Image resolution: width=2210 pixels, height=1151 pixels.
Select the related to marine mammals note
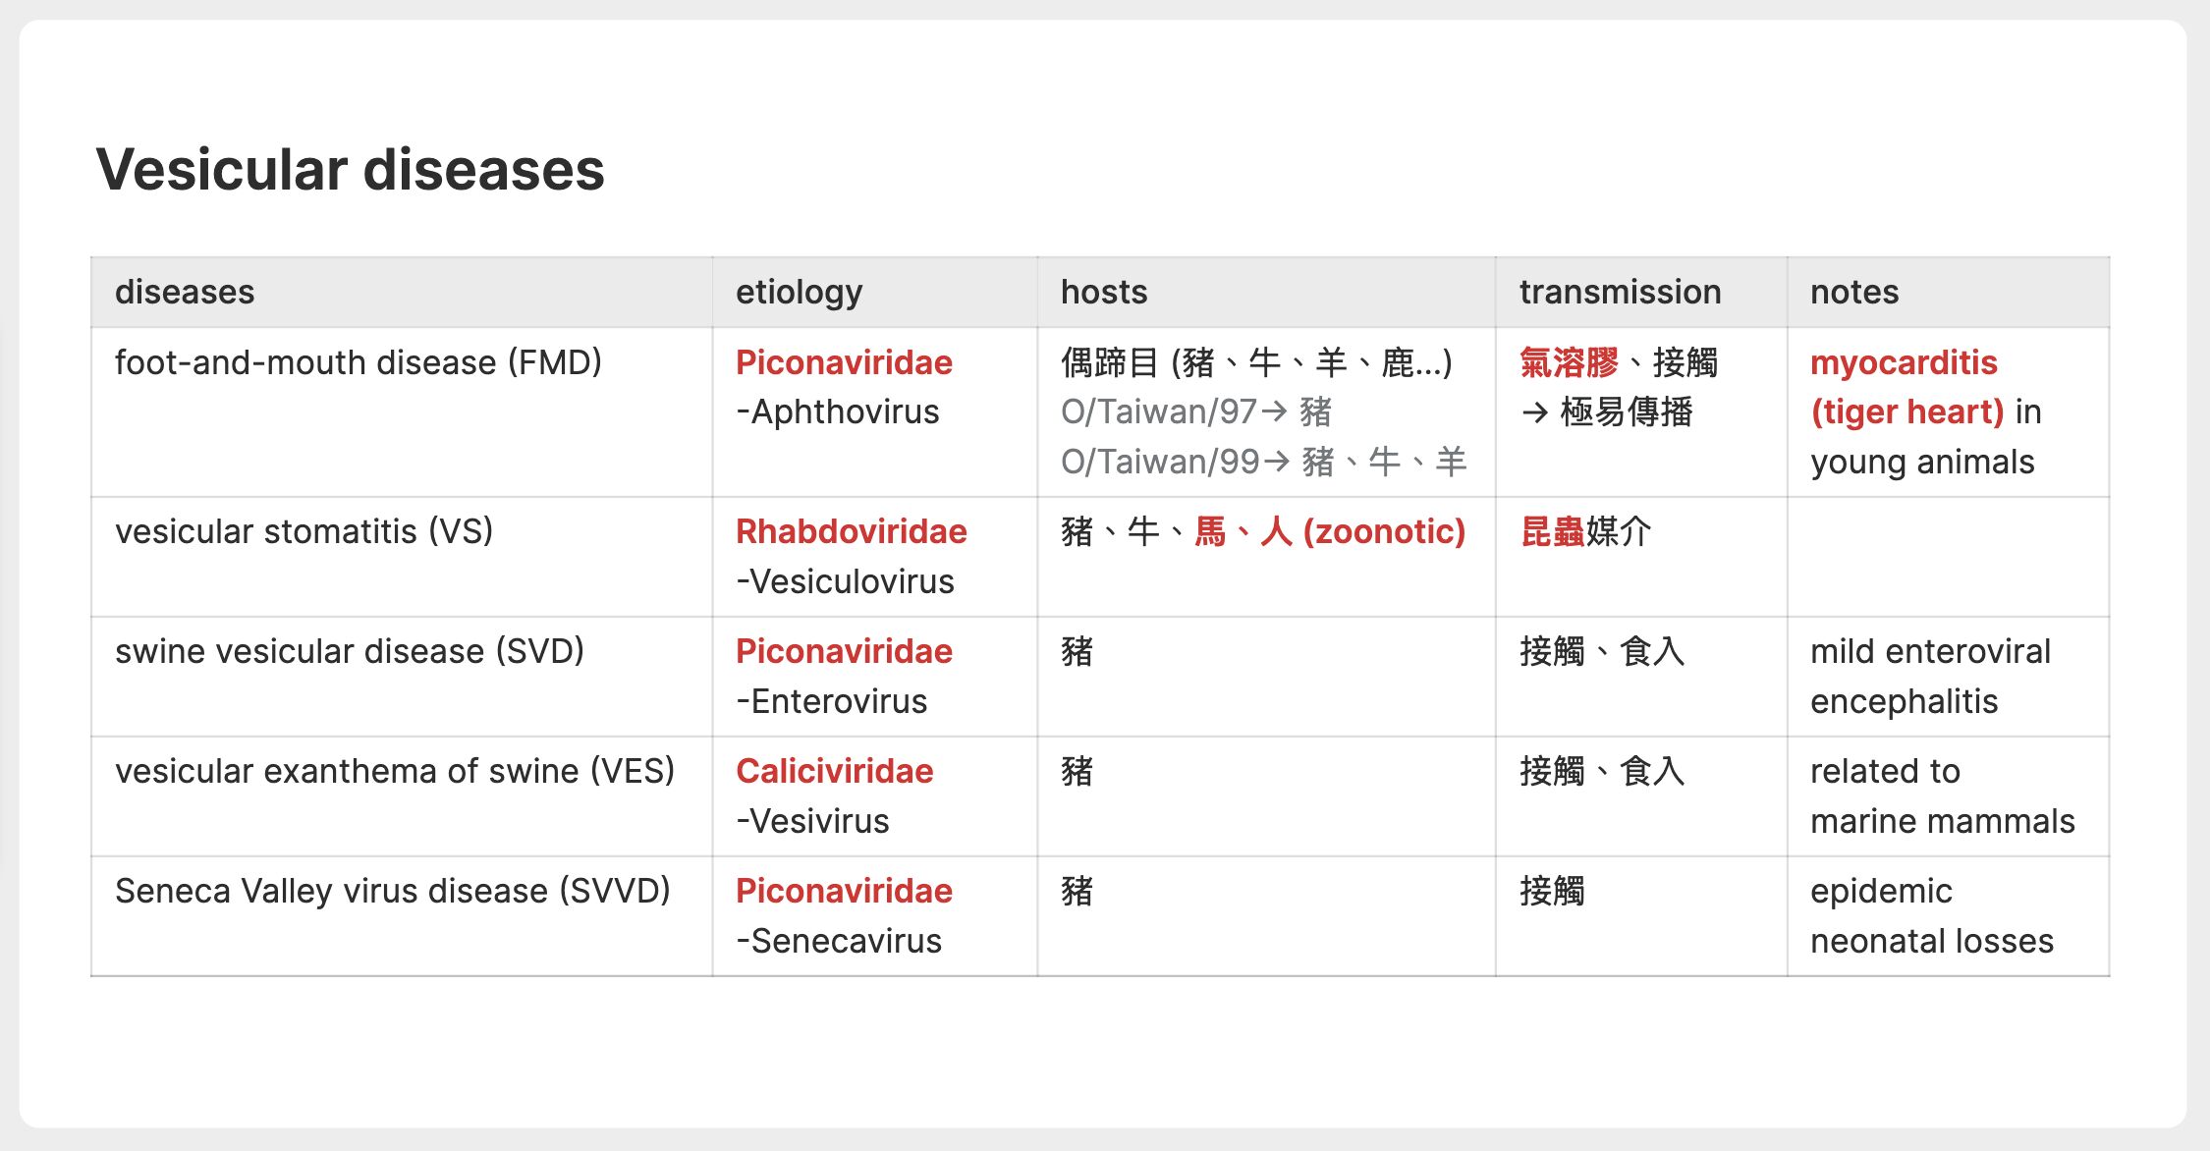tap(1942, 795)
